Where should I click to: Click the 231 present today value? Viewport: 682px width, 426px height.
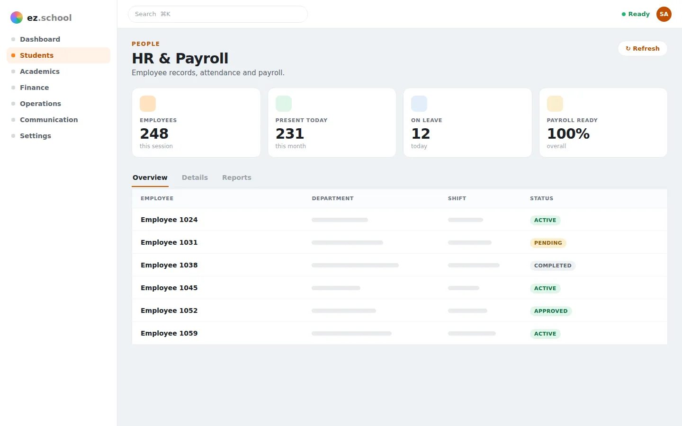(290, 133)
